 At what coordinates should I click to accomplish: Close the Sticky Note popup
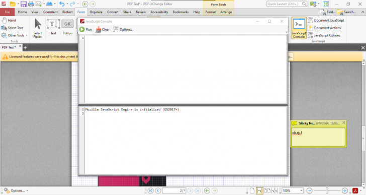point(343,122)
